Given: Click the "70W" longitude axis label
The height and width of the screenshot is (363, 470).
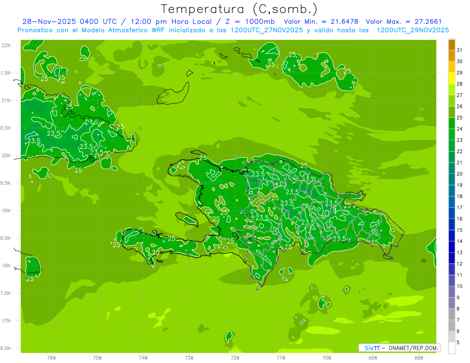Looking at the screenshot, I should click(x=327, y=358).
